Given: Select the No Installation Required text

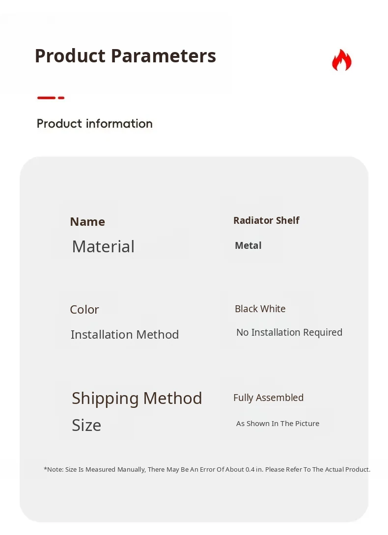Looking at the screenshot, I should pyautogui.click(x=289, y=332).
